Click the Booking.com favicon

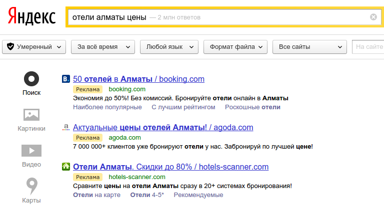coord(66,79)
